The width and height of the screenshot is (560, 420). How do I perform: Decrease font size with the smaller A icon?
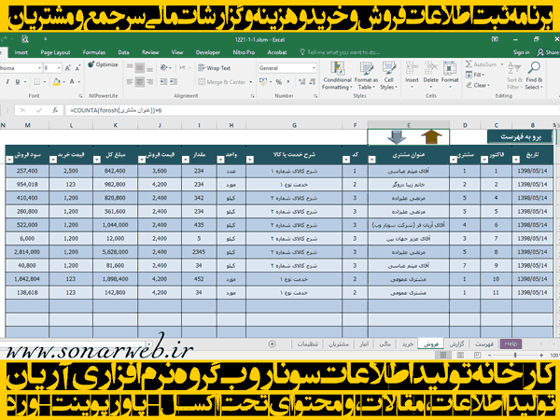[77, 68]
